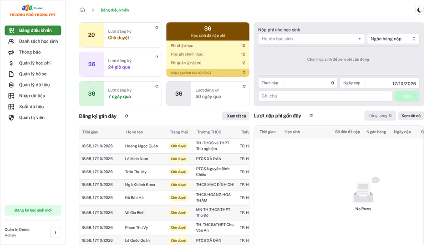Screen dimensions: 437x245
Task: Open Ngân hàng nộp selector
Action: [x=393, y=39]
